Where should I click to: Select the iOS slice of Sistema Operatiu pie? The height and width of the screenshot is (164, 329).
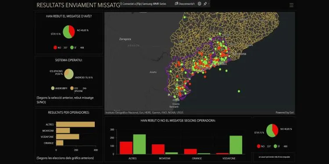click(x=67, y=72)
